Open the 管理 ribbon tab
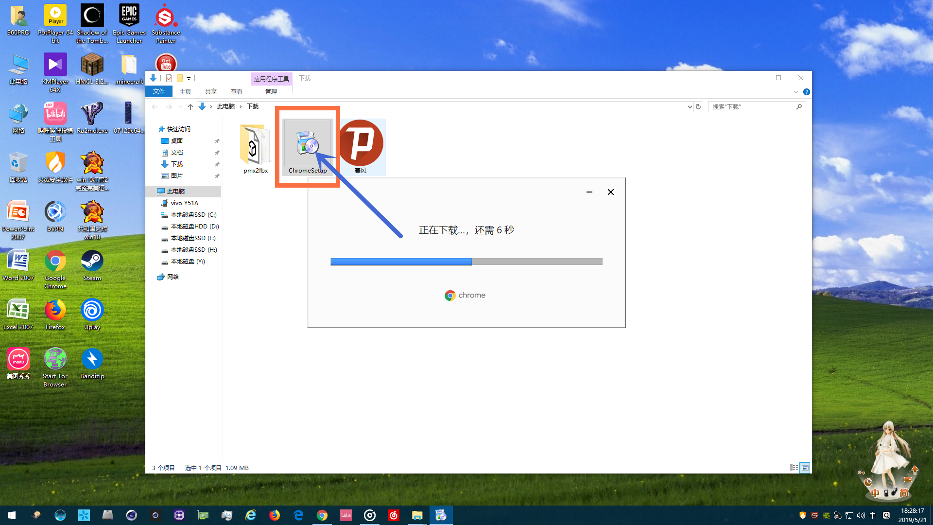The width and height of the screenshot is (933, 525). point(271,91)
